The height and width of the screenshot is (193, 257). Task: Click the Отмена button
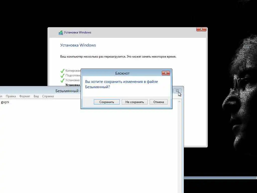click(159, 102)
